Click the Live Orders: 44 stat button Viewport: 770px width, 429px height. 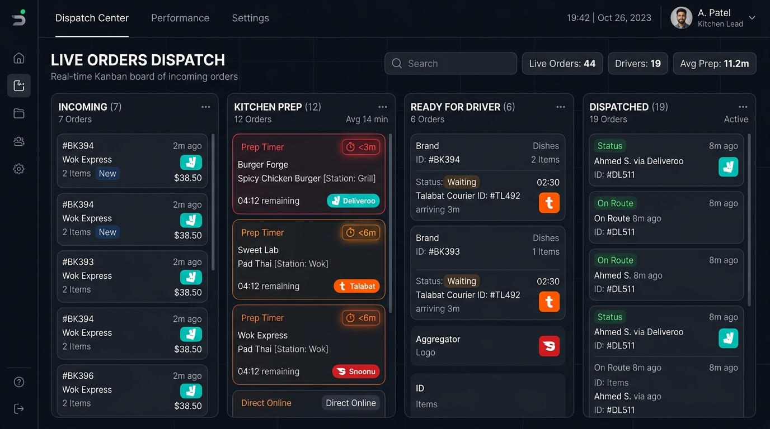(562, 64)
